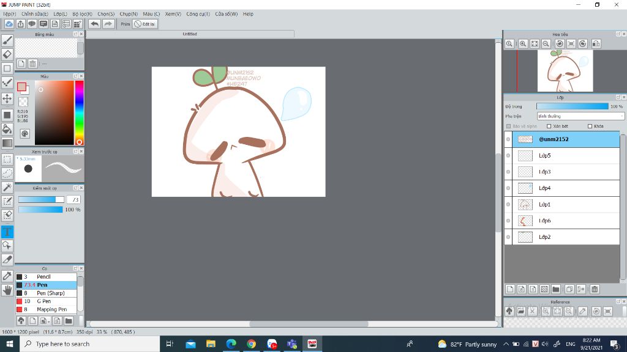
Task: Hide the Lớp6 layer
Action: point(508,221)
